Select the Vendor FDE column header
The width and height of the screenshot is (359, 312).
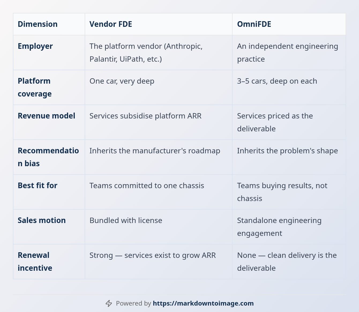click(111, 24)
